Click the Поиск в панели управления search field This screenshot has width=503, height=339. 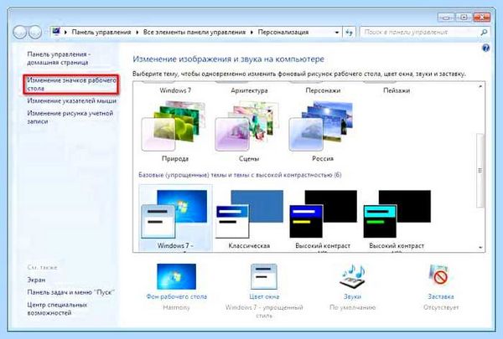pyautogui.click(x=420, y=33)
